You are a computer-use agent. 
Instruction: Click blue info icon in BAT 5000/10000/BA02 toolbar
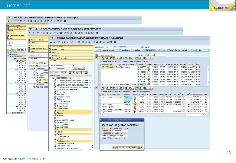click(97, 33)
